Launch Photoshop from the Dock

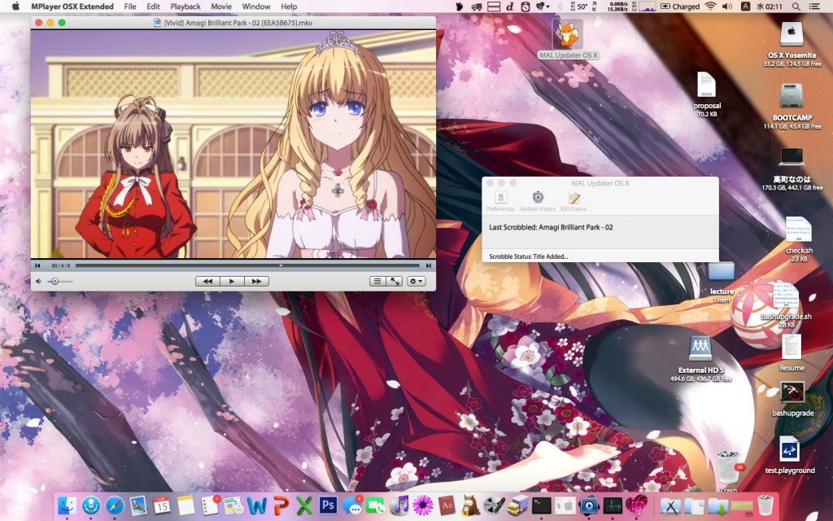pyautogui.click(x=327, y=505)
